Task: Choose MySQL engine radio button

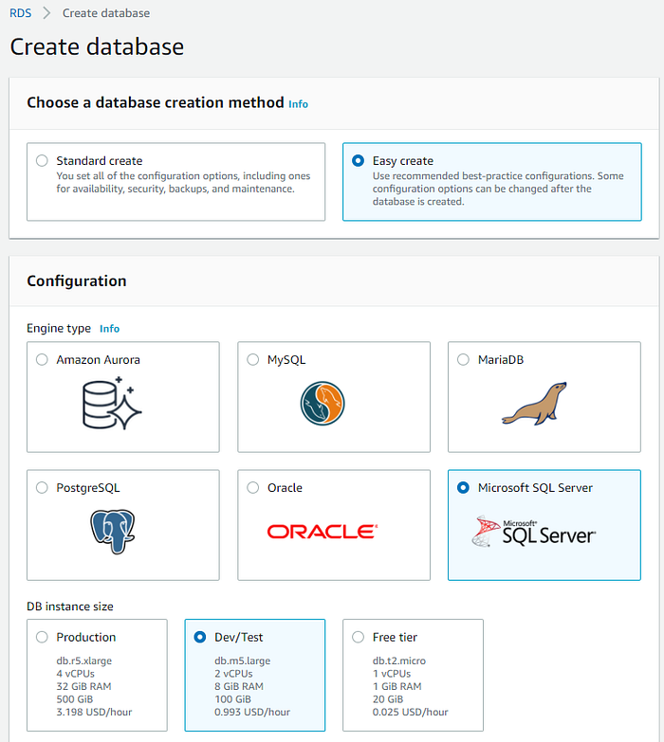Action: (253, 360)
